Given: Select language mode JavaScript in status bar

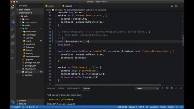Looking at the screenshot, I should point(154,107).
